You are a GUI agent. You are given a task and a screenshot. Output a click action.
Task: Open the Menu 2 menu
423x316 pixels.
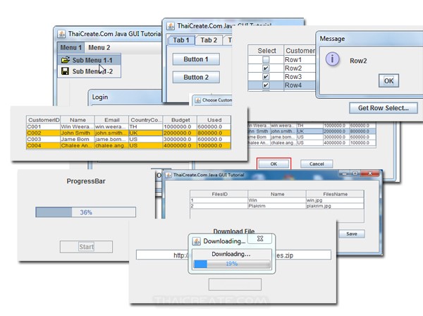click(99, 47)
